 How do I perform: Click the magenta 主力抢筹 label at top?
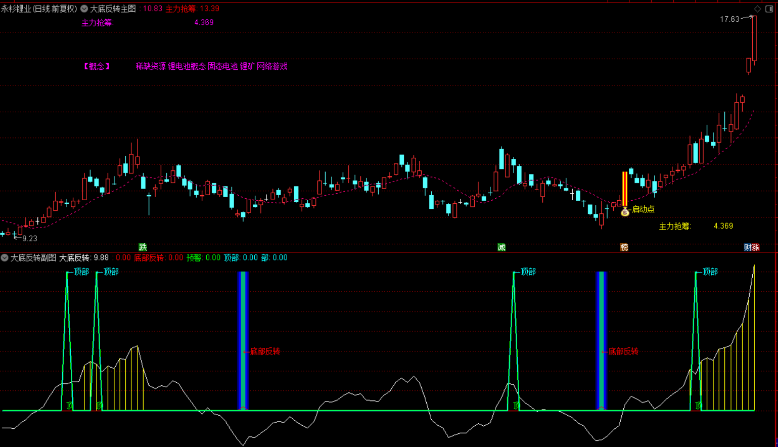98,23
